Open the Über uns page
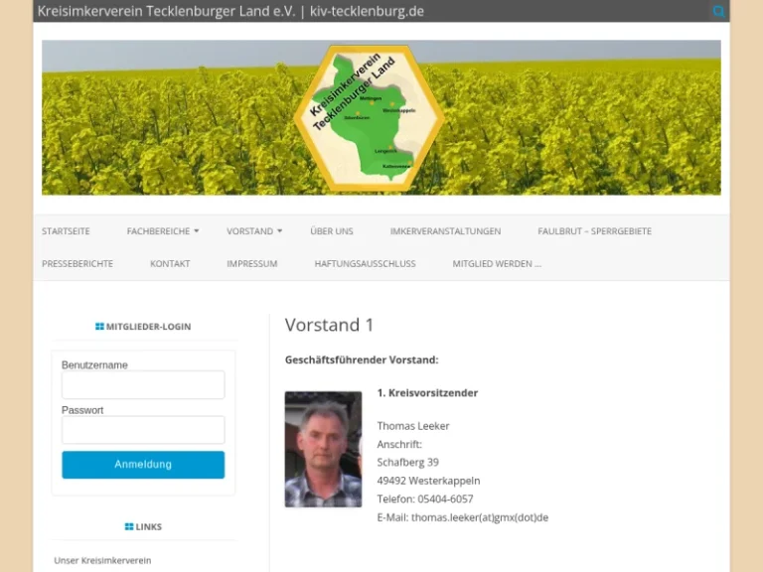 [332, 231]
